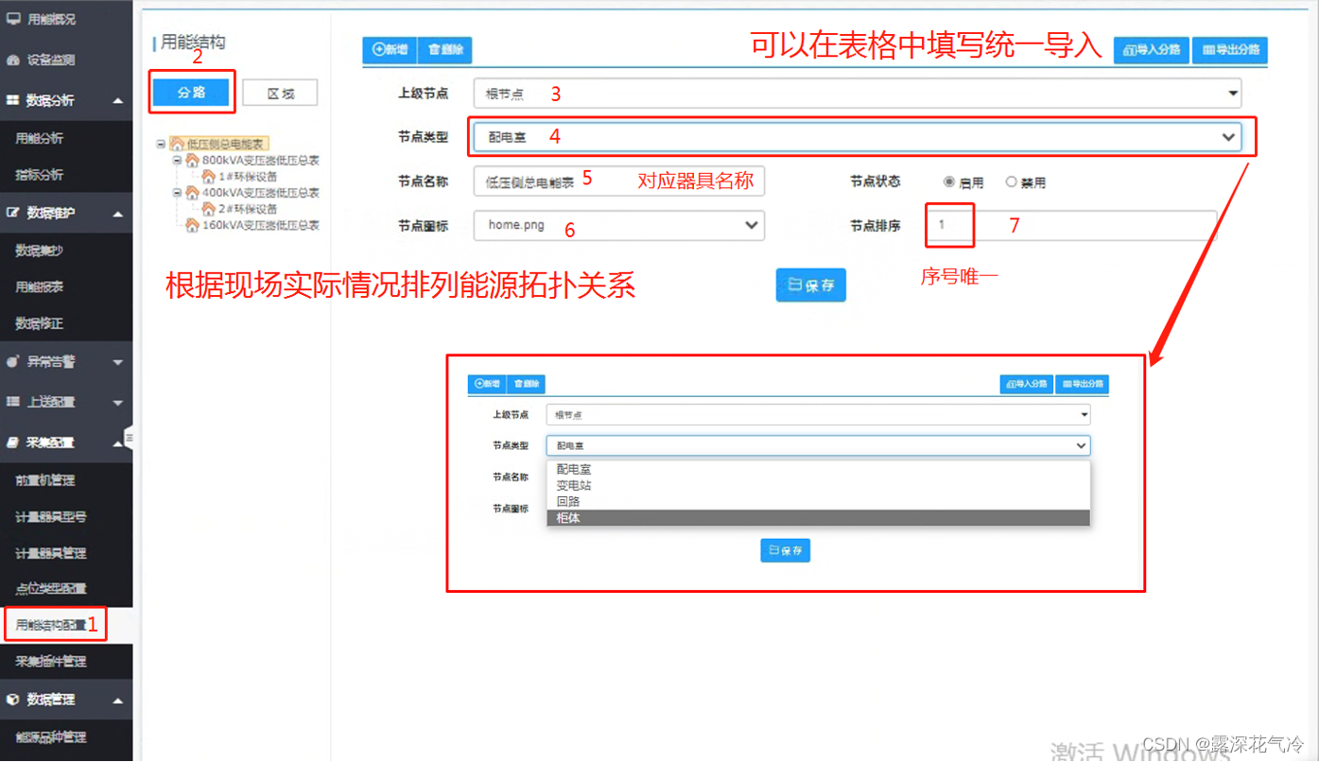This screenshot has height=762, width=1319.
Task: Click the cube icon beside 数据管理
Action: pos(13,700)
